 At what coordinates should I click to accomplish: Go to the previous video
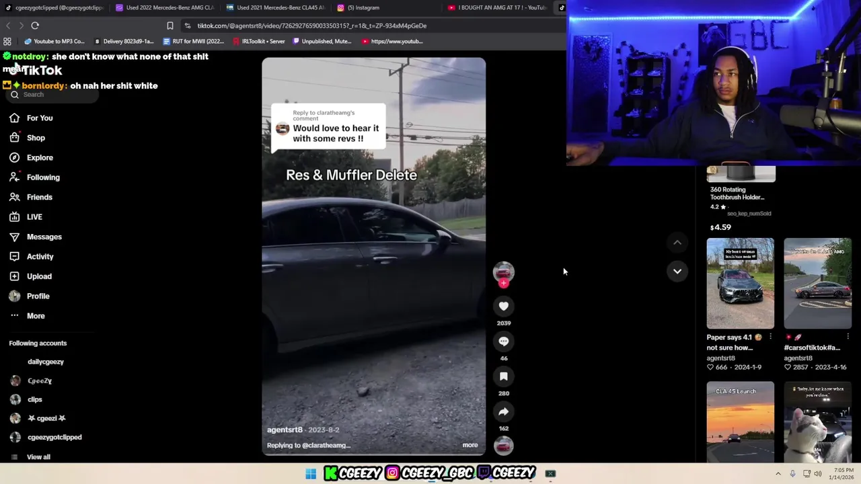tap(677, 243)
